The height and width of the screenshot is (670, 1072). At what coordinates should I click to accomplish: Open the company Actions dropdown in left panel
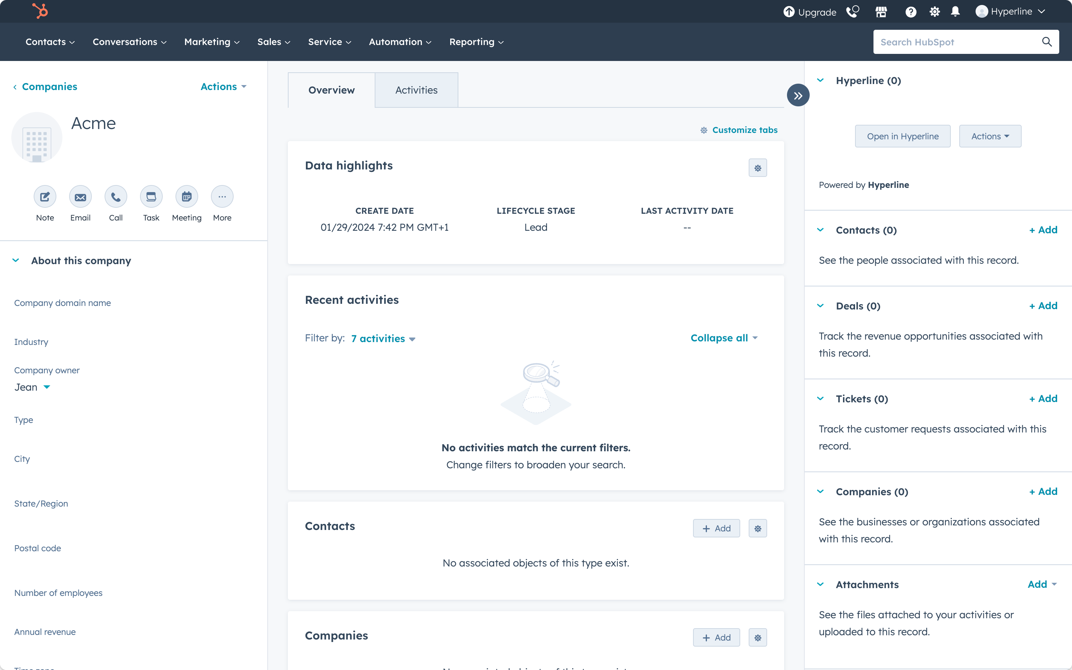[x=223, y=86]
